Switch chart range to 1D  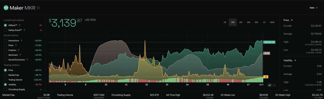(x=225, y=22)
